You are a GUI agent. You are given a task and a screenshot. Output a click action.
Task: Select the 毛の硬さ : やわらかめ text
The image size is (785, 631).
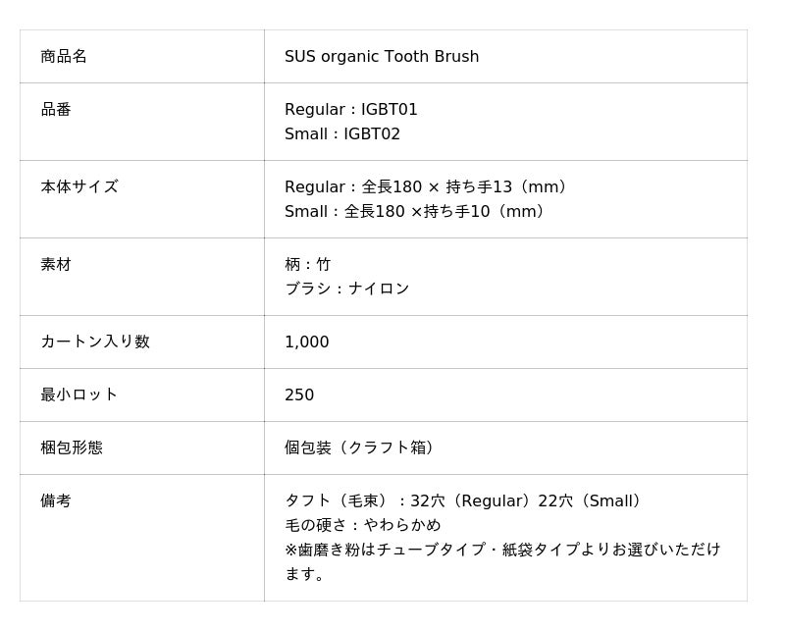pyautogui.click(x=363, y=526)
